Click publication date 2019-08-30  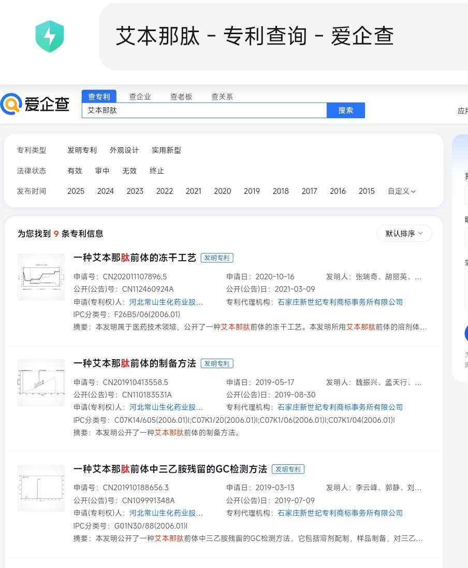point(295,394)
